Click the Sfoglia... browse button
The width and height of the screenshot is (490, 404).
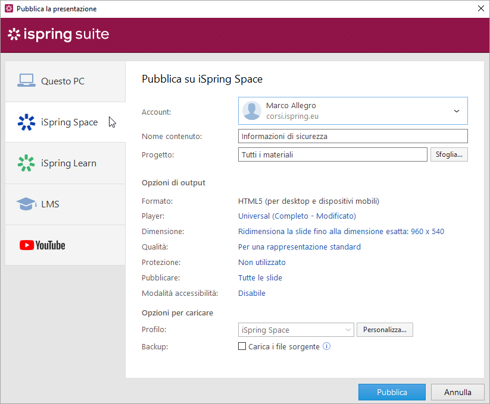coord(449,154)
